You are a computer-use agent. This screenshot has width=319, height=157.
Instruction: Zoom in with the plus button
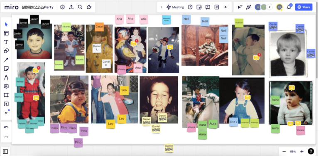(302, 152)
